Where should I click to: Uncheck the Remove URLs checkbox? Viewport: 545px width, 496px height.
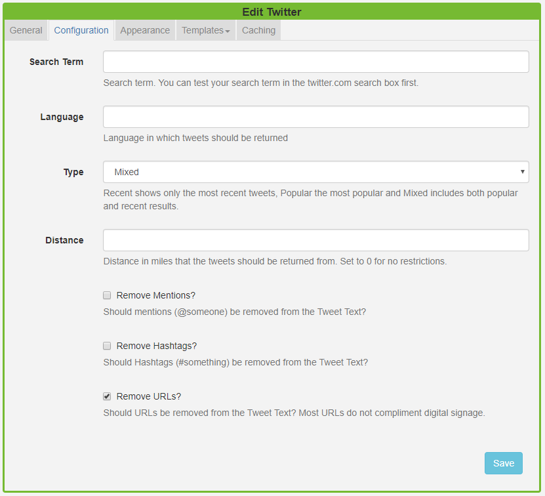point(107,396)
